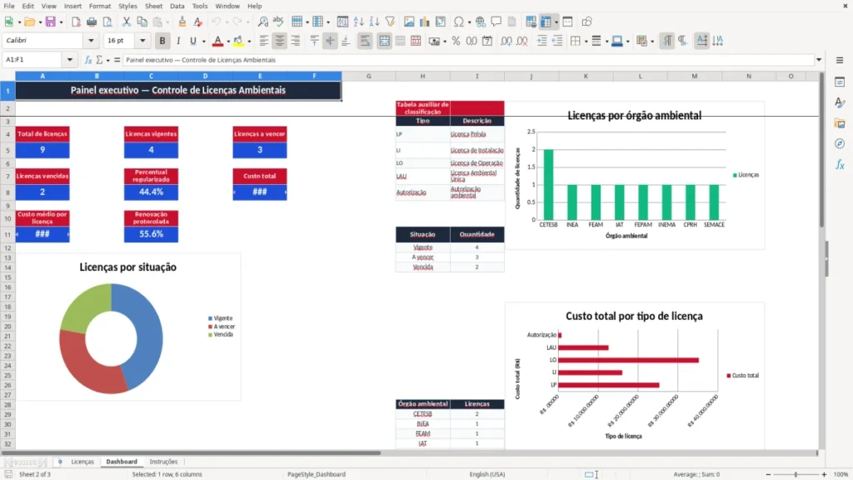Expand the formula bar with its arrow
853x480 pixels.
pyautogui.click(x=819, y=60)
